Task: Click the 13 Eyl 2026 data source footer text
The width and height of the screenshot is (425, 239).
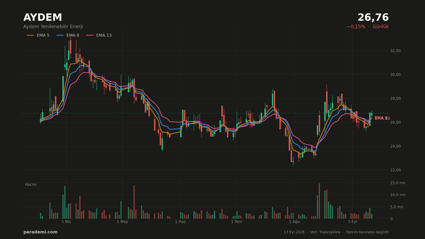Action: [336, 232]
